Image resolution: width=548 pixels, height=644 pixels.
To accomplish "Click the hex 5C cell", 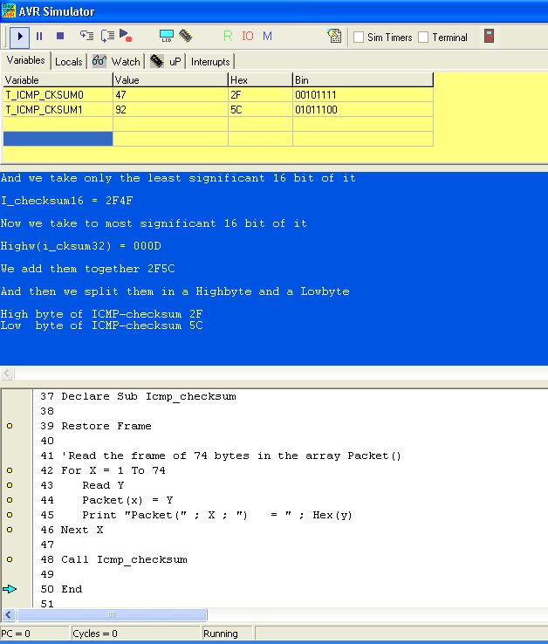I will [260, 110].
